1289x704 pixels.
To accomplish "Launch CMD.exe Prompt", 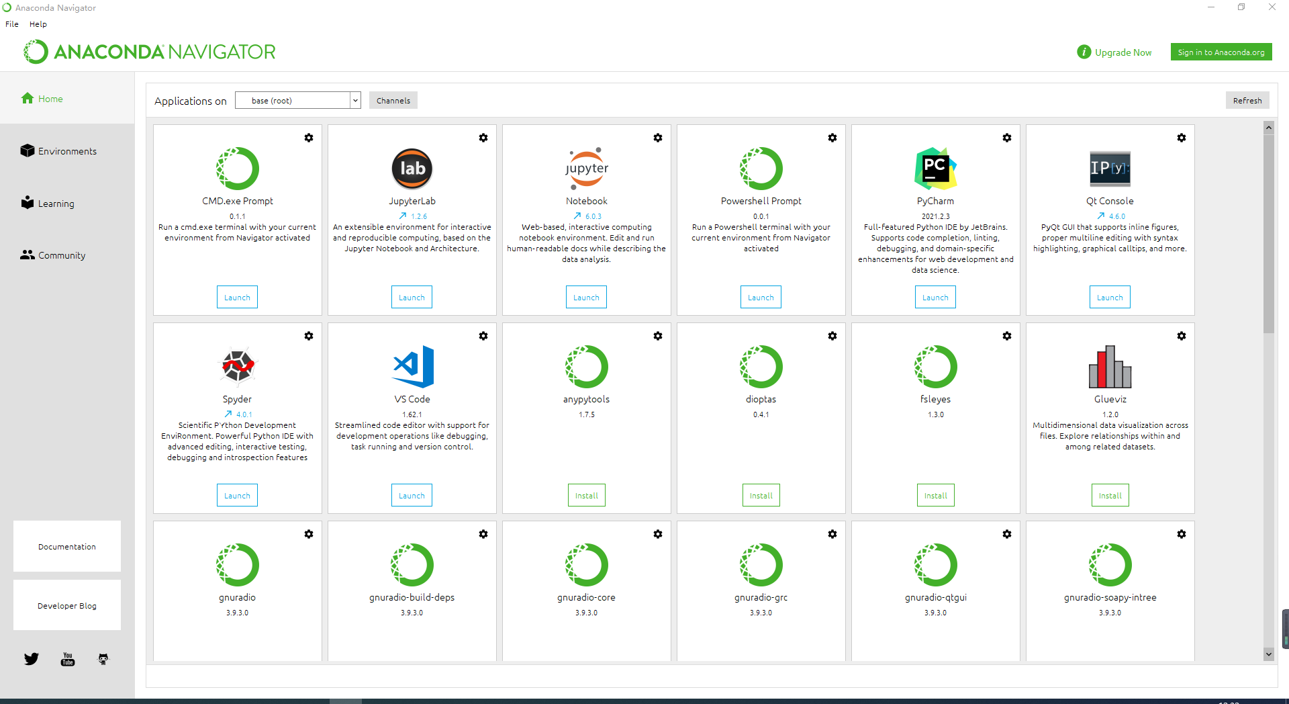I will pos(237,298).
